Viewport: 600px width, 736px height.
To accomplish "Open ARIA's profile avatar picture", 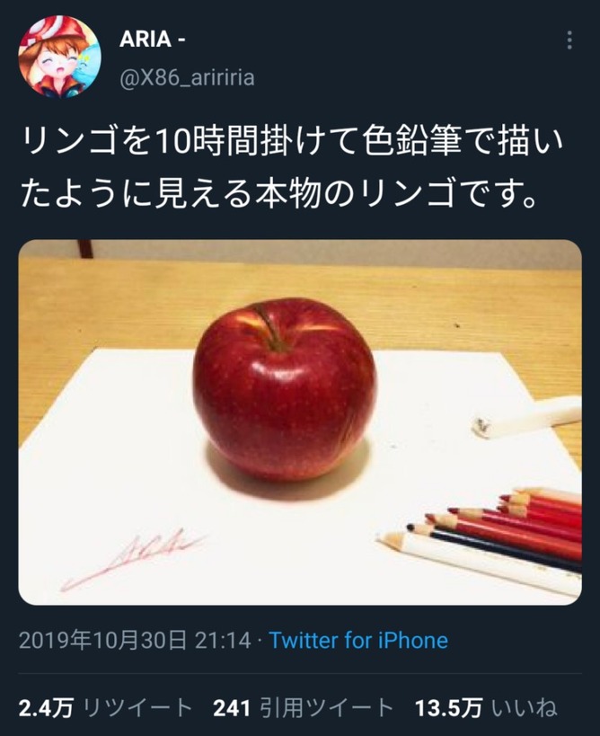I will [59, 57].
